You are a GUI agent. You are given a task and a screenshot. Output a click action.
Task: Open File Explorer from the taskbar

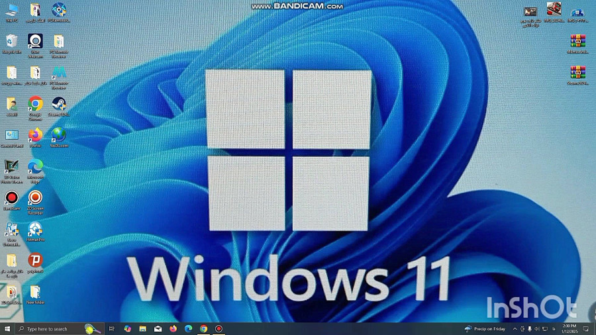click(142, 329)
